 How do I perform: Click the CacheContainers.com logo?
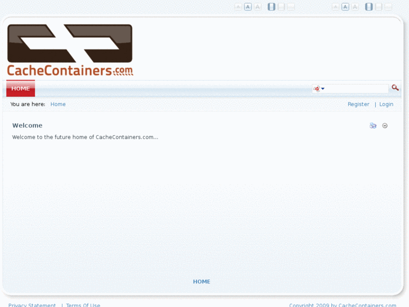[x=70, y=50]
